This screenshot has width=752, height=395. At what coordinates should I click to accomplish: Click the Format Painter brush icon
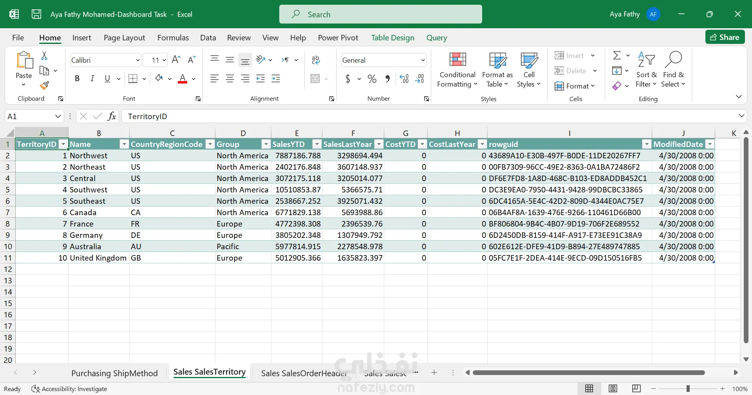44,85
